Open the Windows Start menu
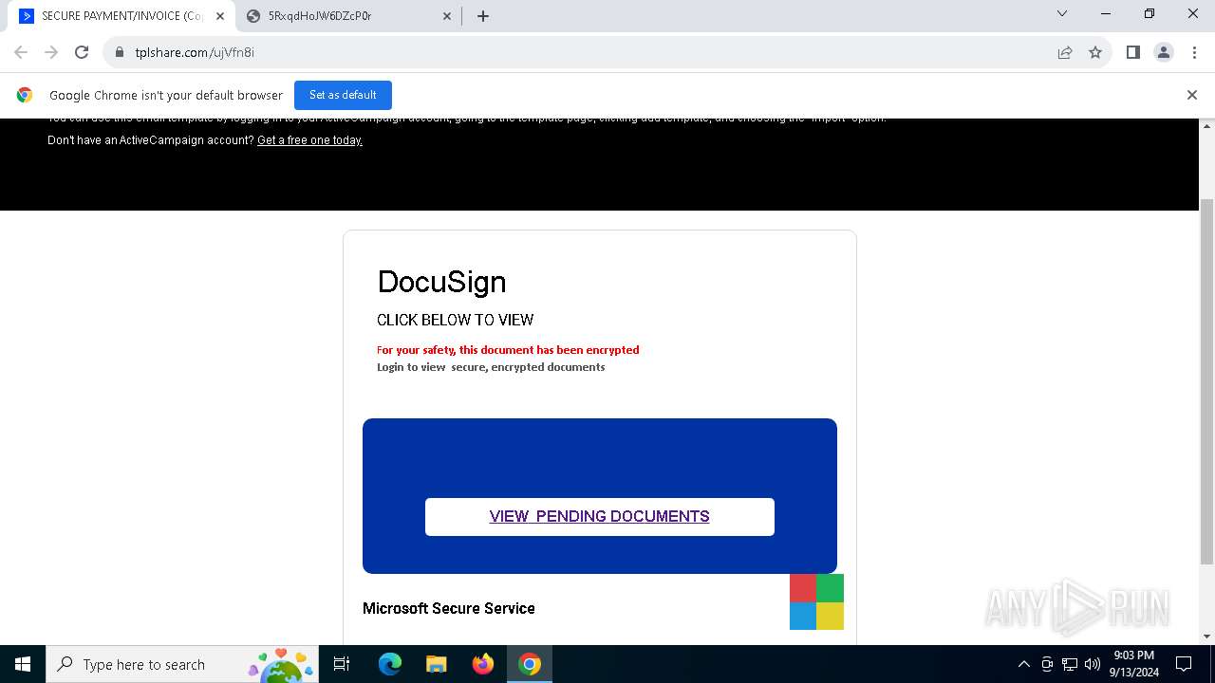 [x=23, y=664]
